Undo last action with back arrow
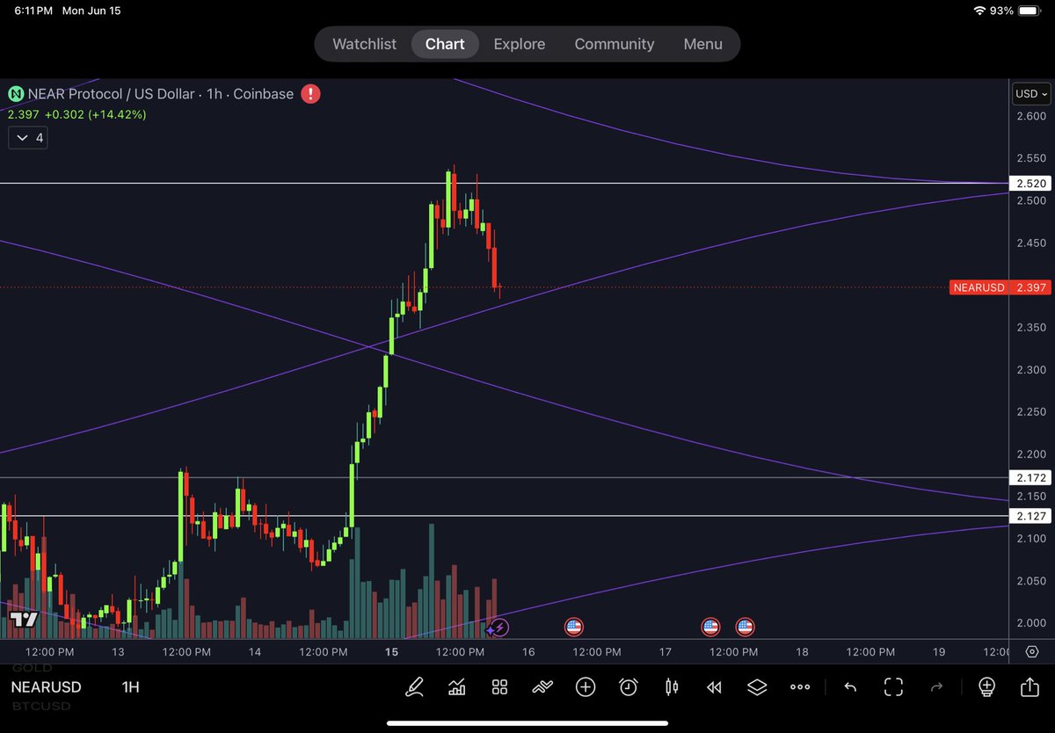Viewport: 1055px width, 733px height. click(850, 687)
